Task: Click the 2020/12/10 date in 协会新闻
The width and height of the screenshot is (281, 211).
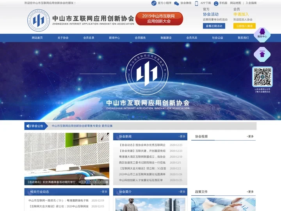Action: [176, 157]
